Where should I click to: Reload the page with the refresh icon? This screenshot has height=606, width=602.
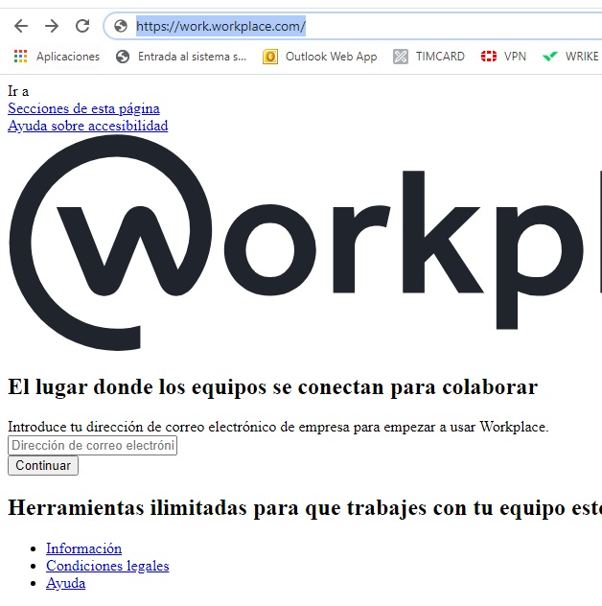point(82,26)
